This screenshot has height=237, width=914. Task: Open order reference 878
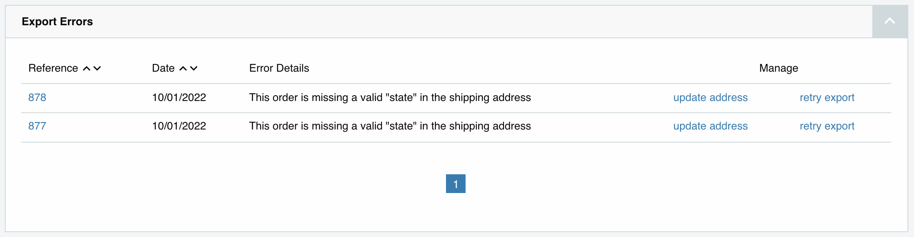pos(37,98)
